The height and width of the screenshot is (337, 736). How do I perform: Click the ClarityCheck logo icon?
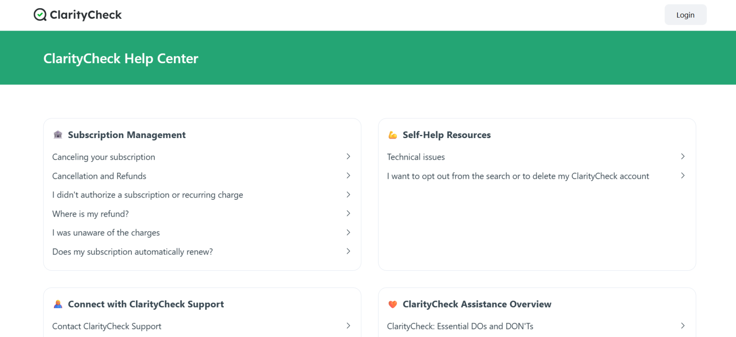pos(40,15)
